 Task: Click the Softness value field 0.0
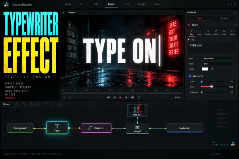[231, 92]
